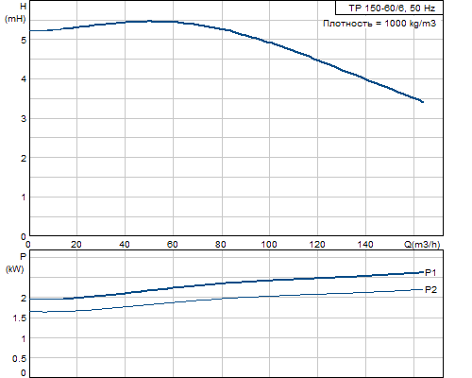Click the P2 power curve label
Viewport: 472px width, 378px height.
[x=430, y=289]
